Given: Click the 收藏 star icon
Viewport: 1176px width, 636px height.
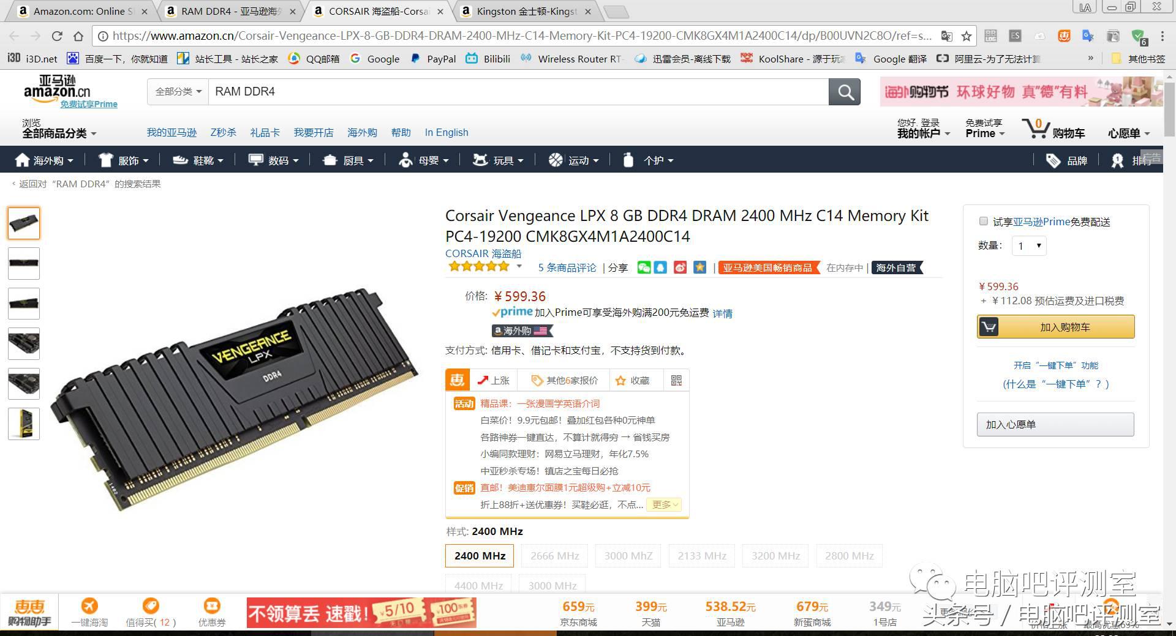Looking at the screenshot, I should click(620, 381).
